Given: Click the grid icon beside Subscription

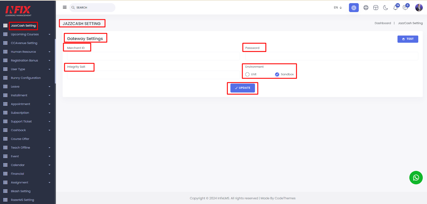Looking at the screenshot, I should [5, 113].
